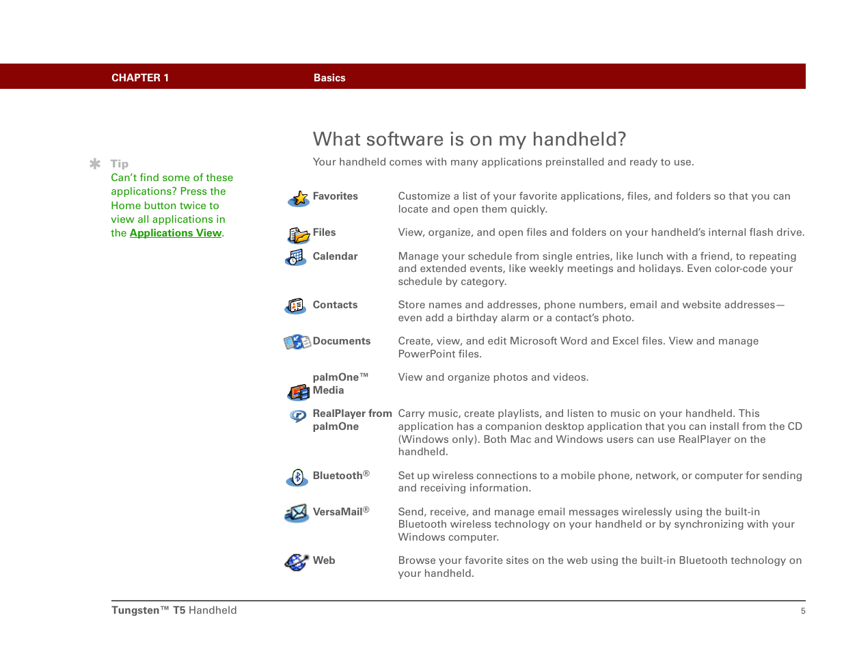
Task: Click the Calendar application icon
Action: 296,258
